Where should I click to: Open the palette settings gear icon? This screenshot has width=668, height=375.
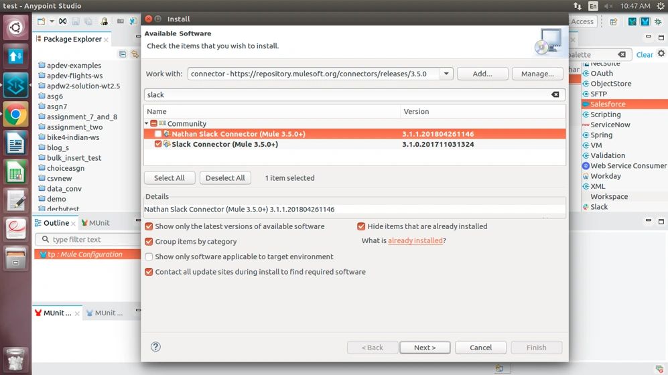click(x=661, y=54)
